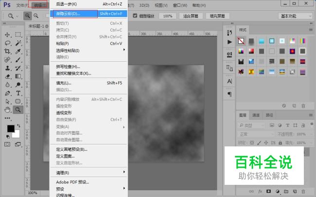316x197 pixels.
Task: Click the add layer style fx icon
Action: pyautogui.click(x=260, y=191)
